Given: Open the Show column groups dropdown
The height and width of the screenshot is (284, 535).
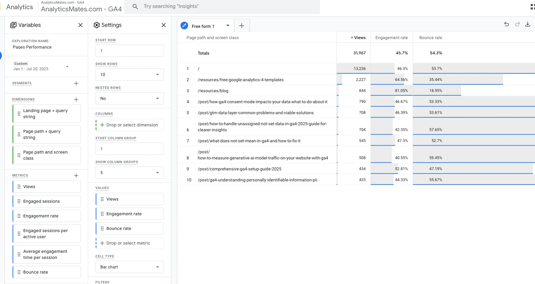Looking at the screenshot, I should [x=130, y=173].
